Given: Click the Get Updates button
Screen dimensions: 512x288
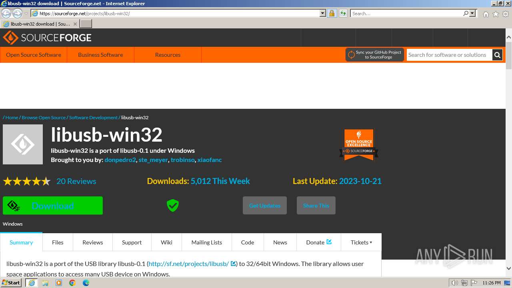Looking at the screenshot, I should pos(265,206).
